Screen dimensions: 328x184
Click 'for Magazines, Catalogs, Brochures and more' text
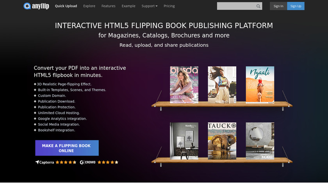[164, 35]
